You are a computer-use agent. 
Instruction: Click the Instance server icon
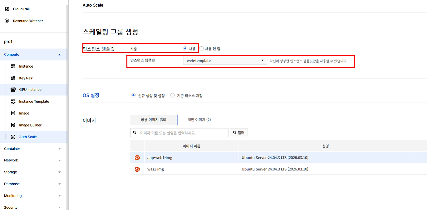coord(13,67)
